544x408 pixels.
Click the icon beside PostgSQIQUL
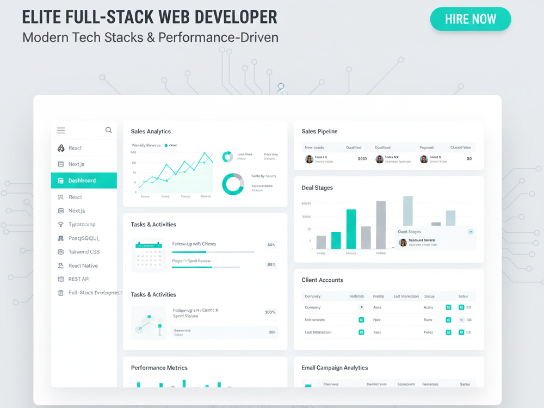point(61,238)
